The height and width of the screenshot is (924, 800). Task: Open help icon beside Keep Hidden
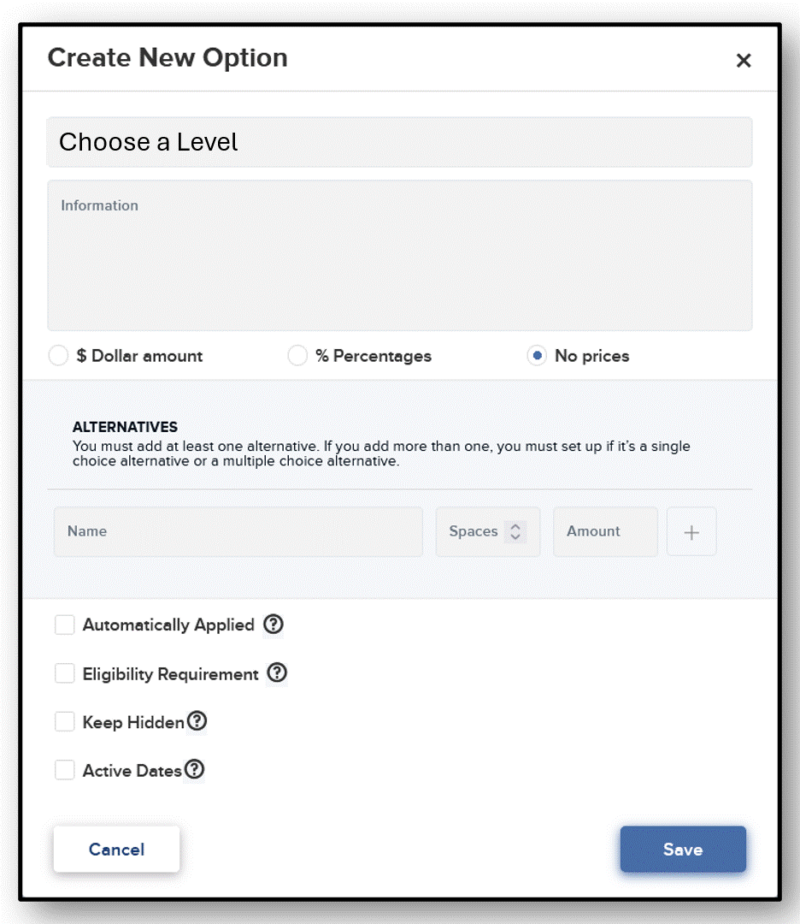[x=197, y=721]
